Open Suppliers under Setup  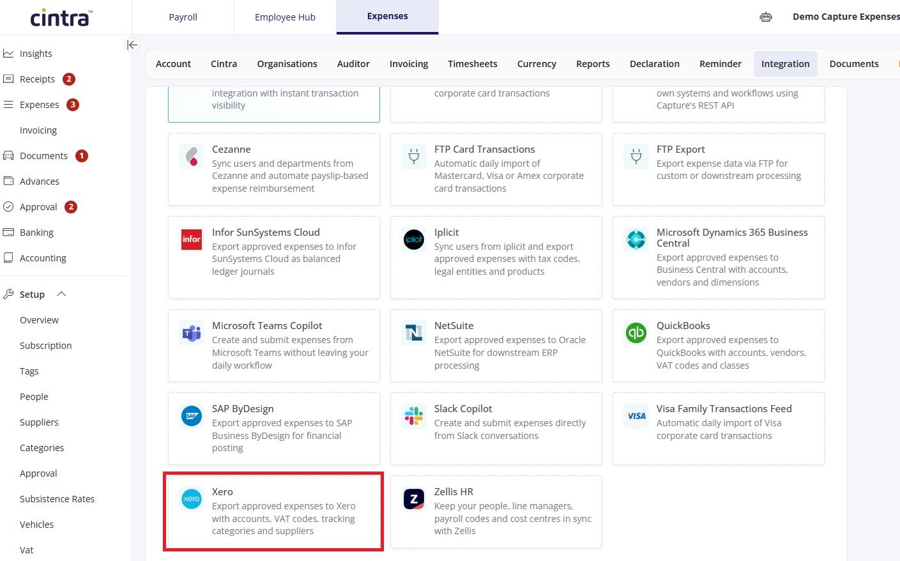pos(39,422)
